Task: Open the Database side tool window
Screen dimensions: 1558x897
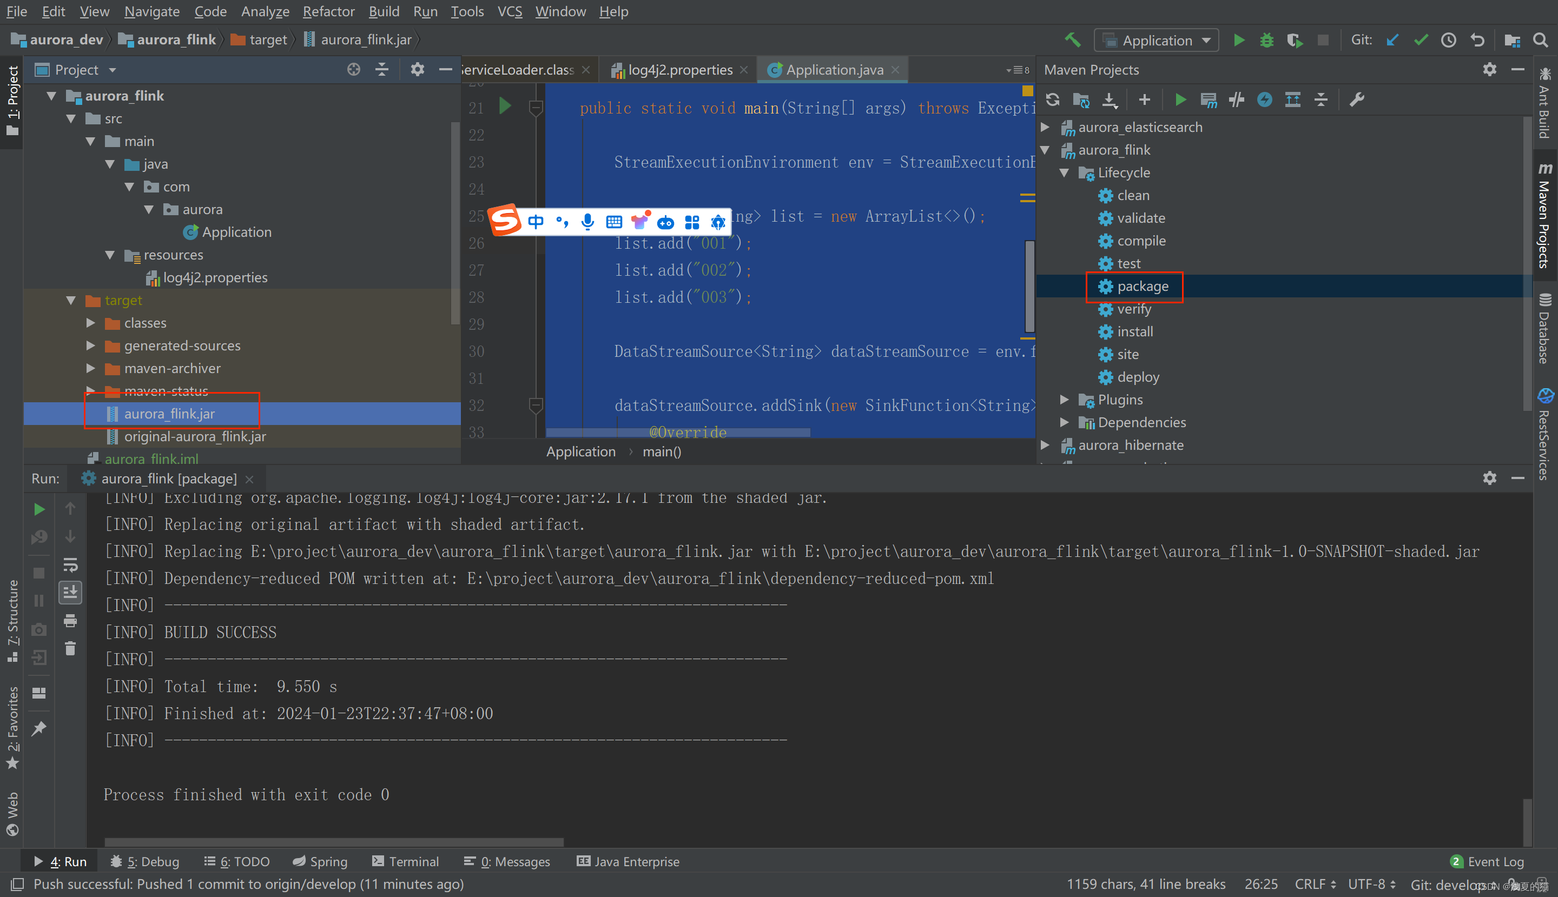Action: click(x=1544, y=328)
